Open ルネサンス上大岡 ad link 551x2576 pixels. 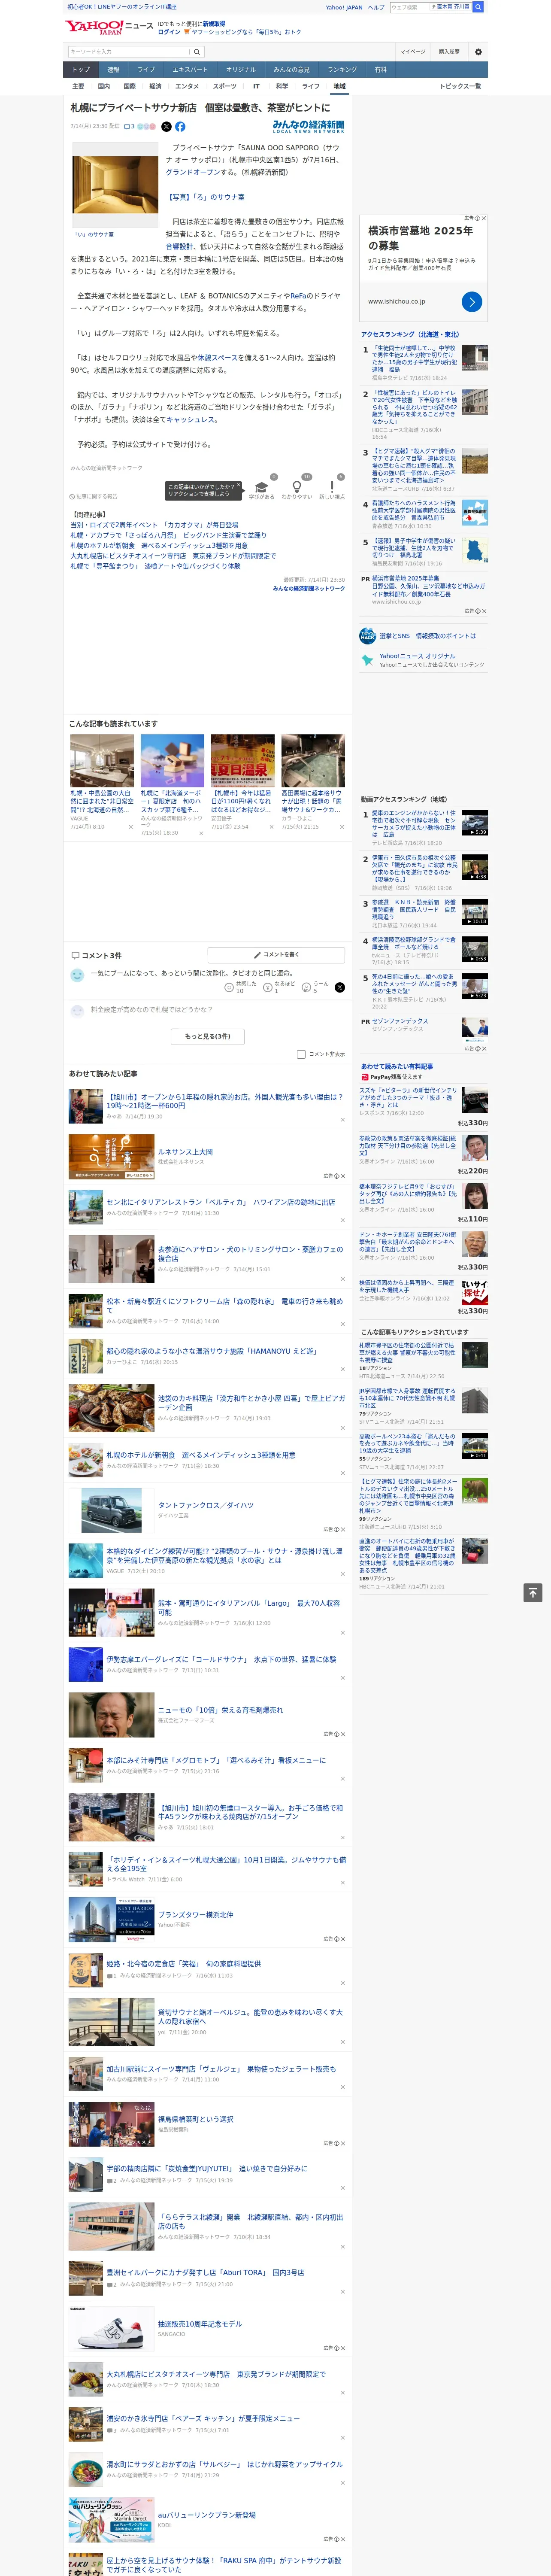(x=185, y=1151)
